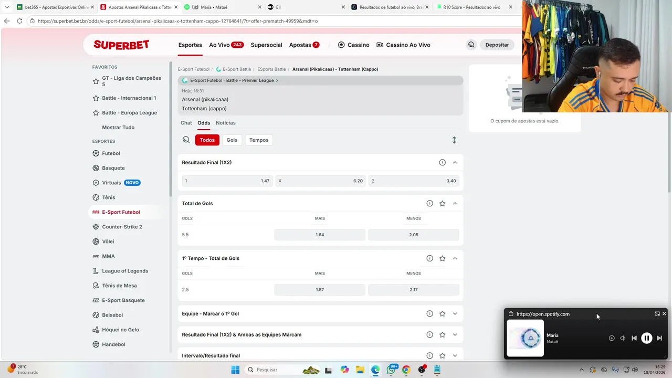Expand Resultado Final (1X2) & Ambas as Equipes Marcam
This screenshot has width=672, height=378.
pyautogui.click(x=455, y=334)
